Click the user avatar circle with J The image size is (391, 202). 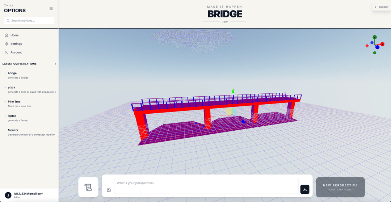tap(8, 195)
